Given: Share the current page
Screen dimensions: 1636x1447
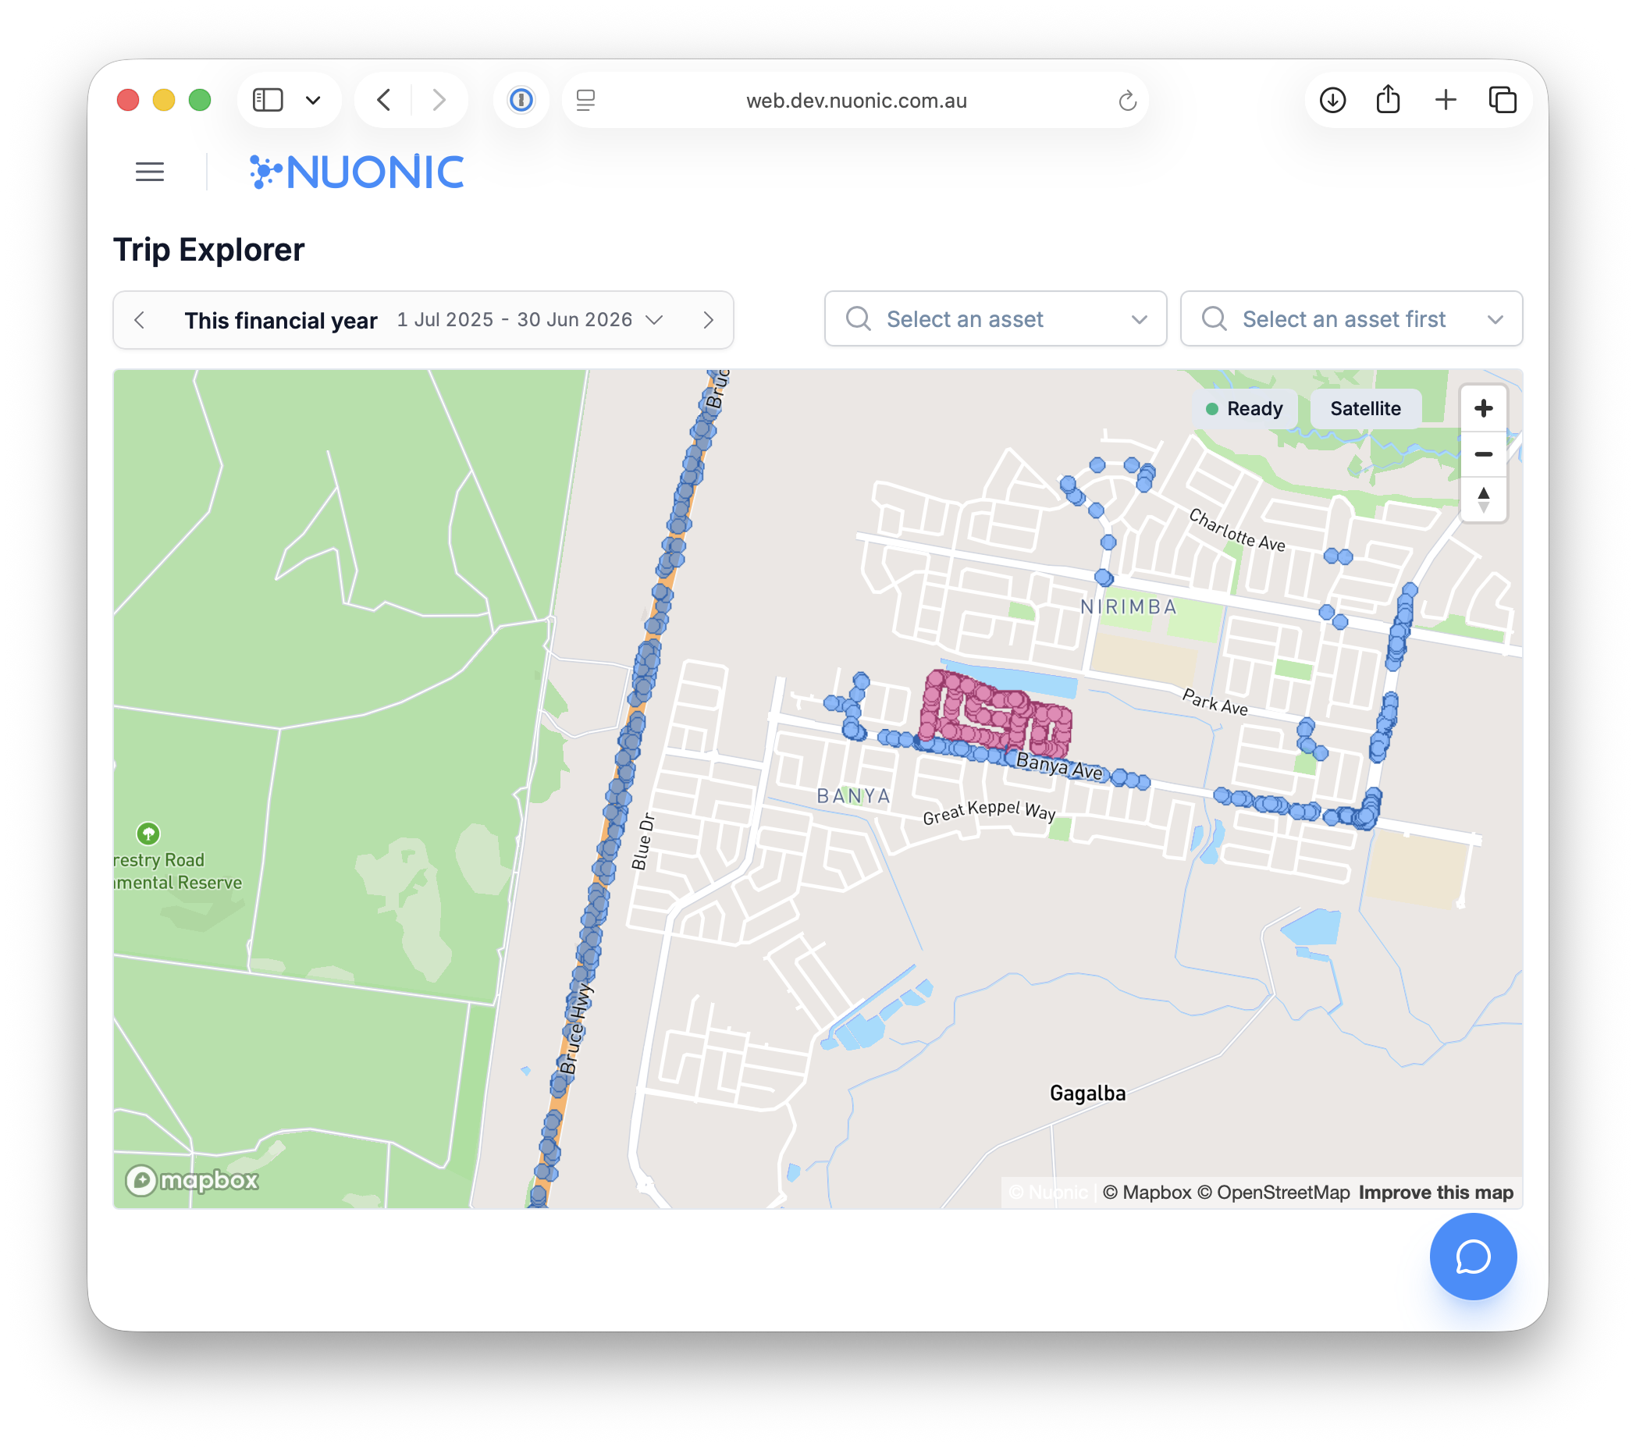Looking at the screenshot, I should [1388, 99].
